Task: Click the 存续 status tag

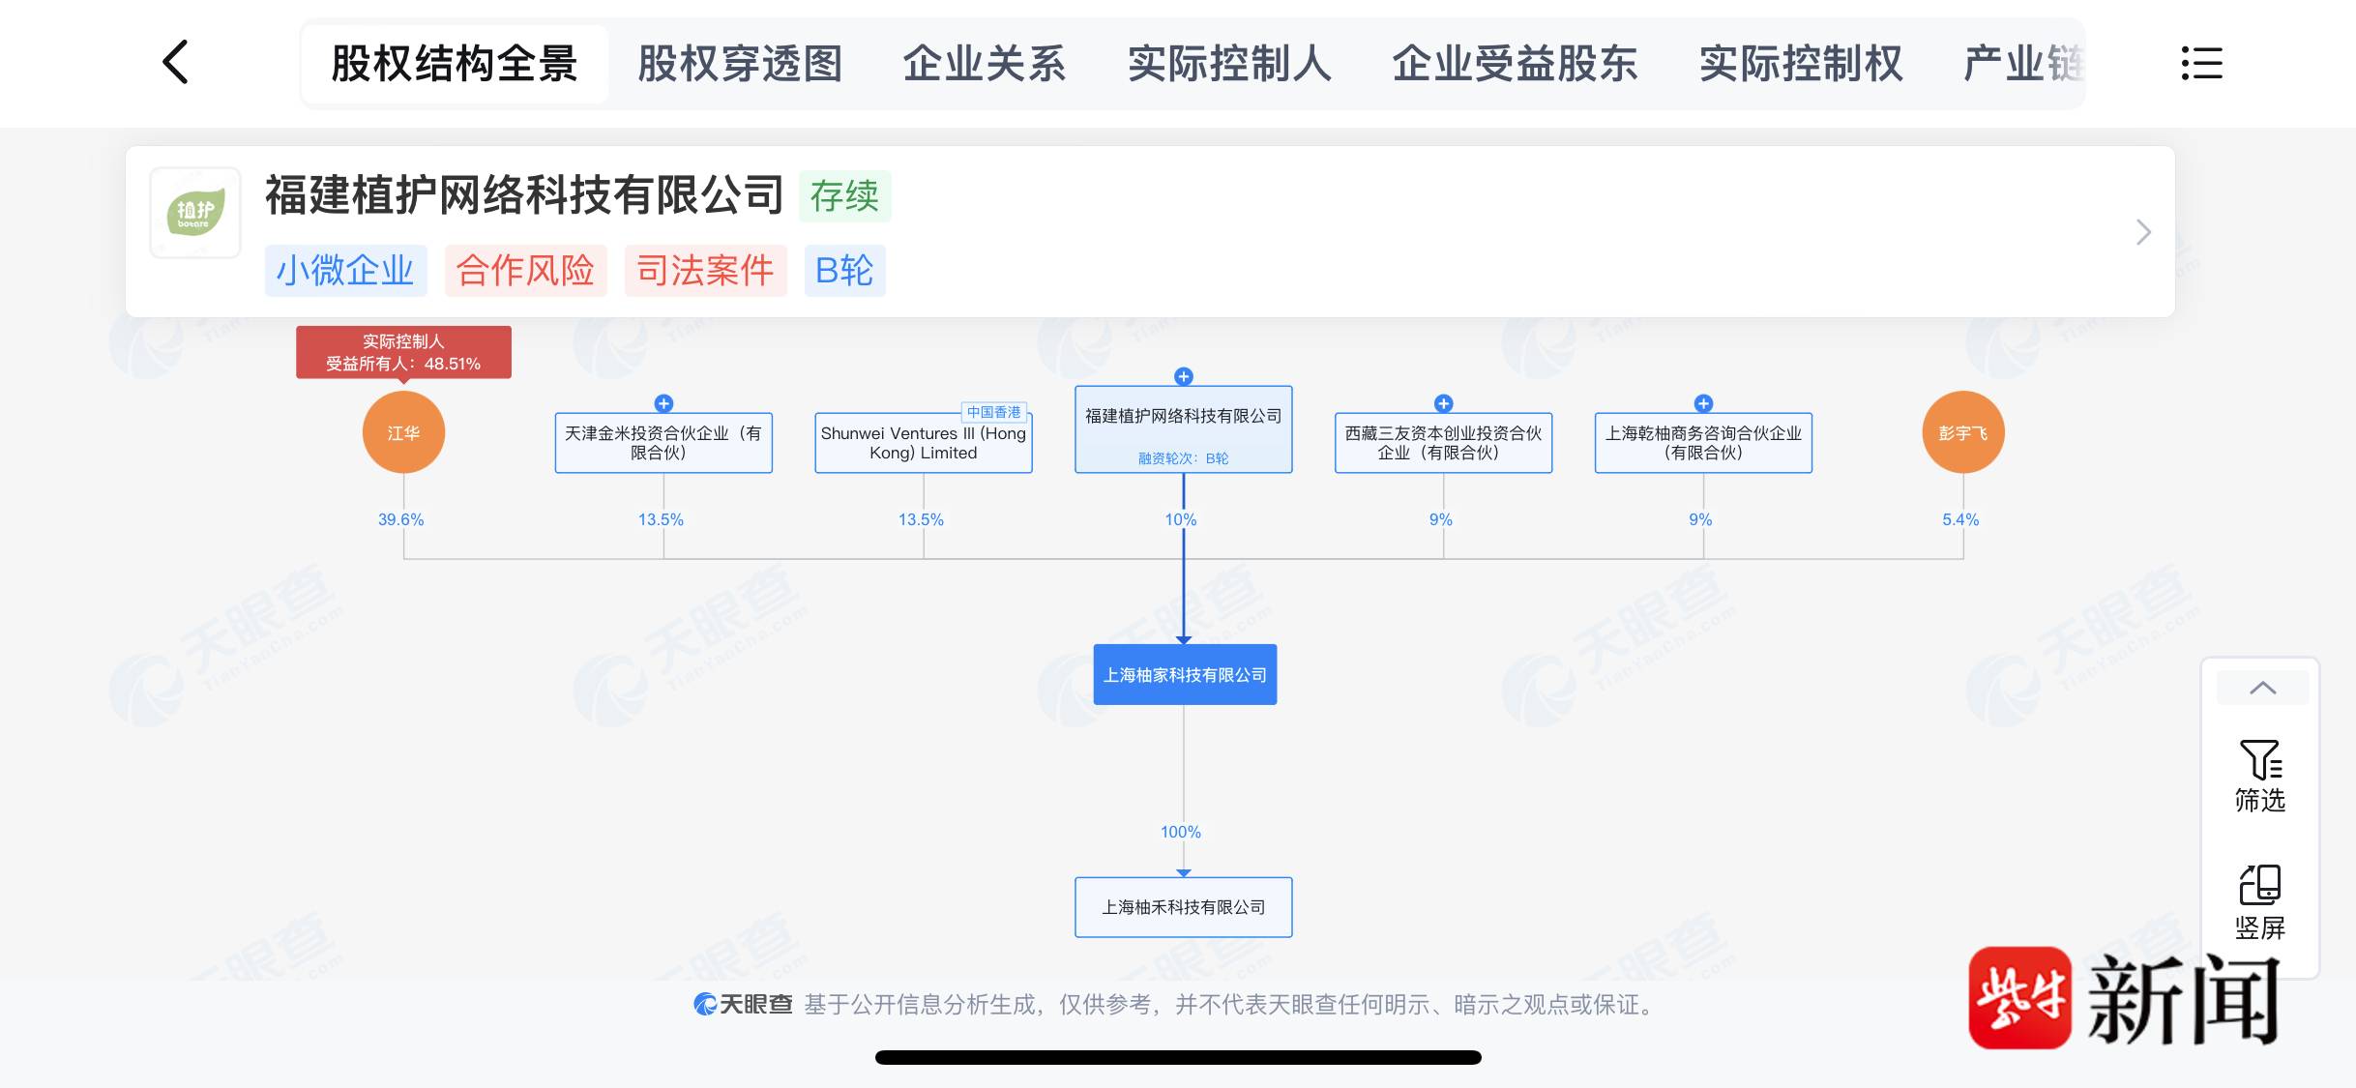Action: (x=844, y=196)
